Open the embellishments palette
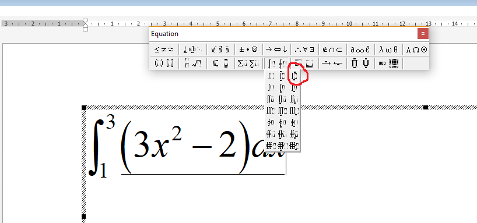This screenshot has width=477, height=223. (220, 49)
